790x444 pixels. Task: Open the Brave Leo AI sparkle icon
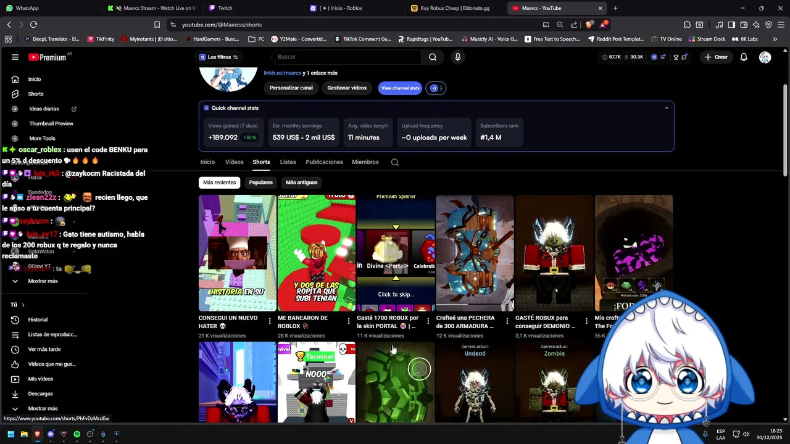tap(756, 25)
